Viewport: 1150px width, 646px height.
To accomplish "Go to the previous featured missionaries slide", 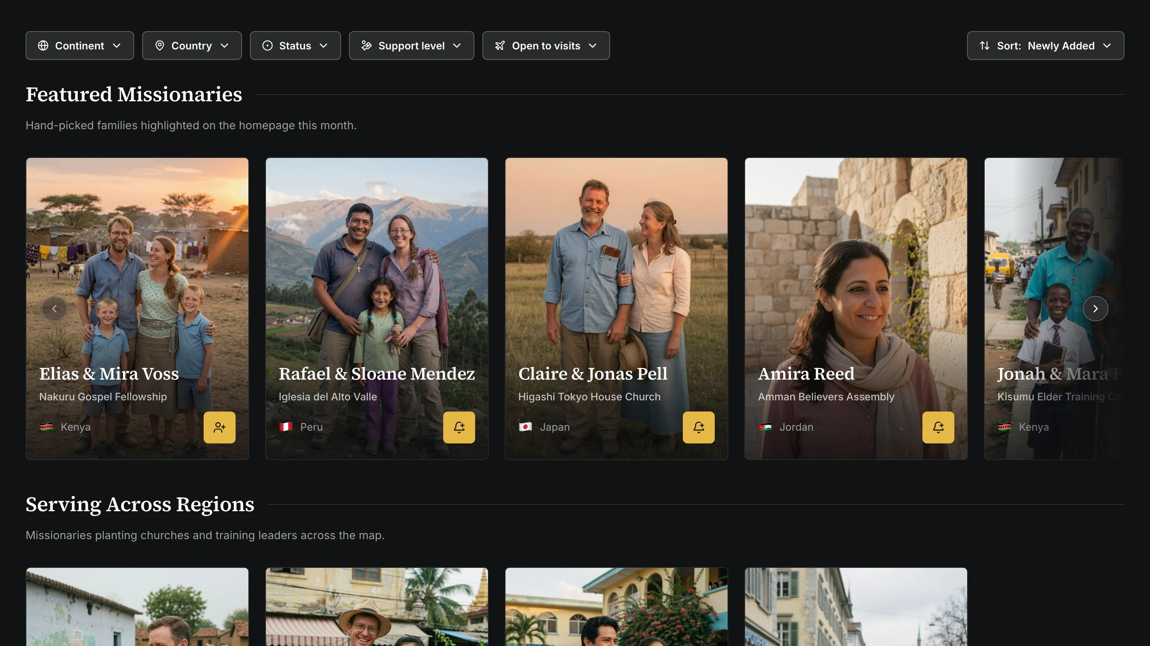I will [x=54, y=309].
